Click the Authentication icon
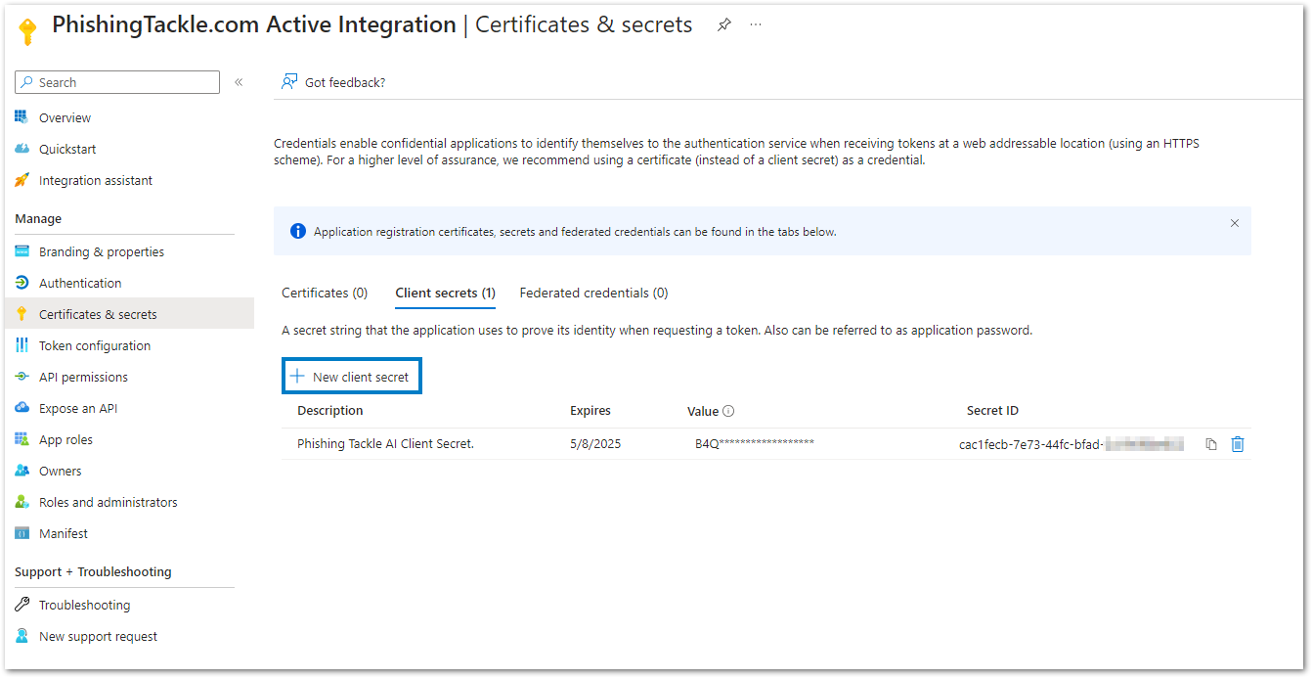Image resolution: width=1312 pixels, height=678 pixels. 22,283
